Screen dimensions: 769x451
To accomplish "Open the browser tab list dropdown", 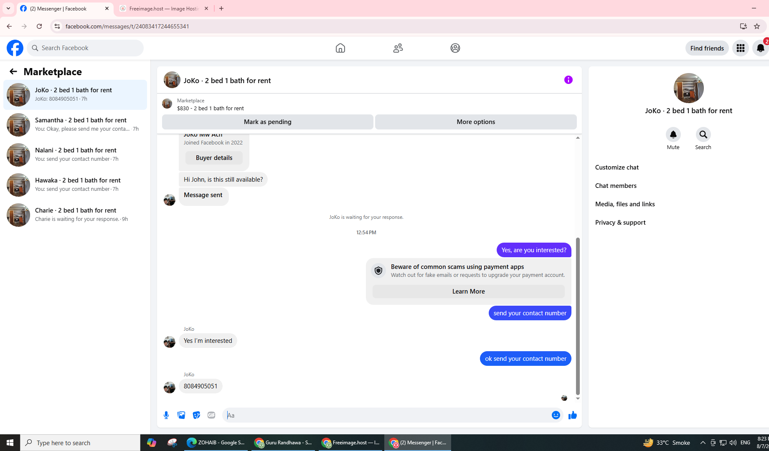I will tap(8, 8).
